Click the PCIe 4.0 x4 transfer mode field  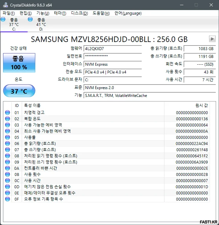113,72
